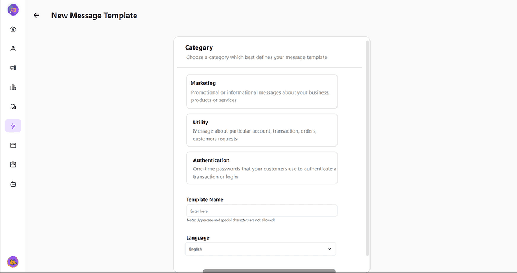Open the envelope mail icon
The image size is (517, 273).
(x=13, y=145)
